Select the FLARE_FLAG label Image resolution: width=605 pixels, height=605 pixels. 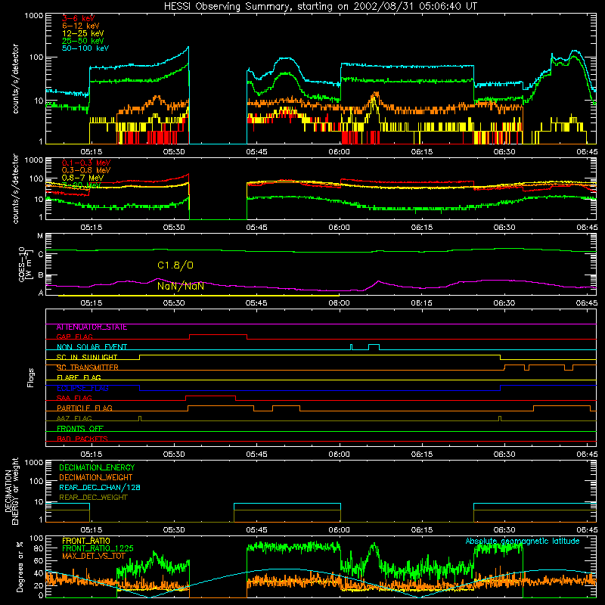coord(79,377)
